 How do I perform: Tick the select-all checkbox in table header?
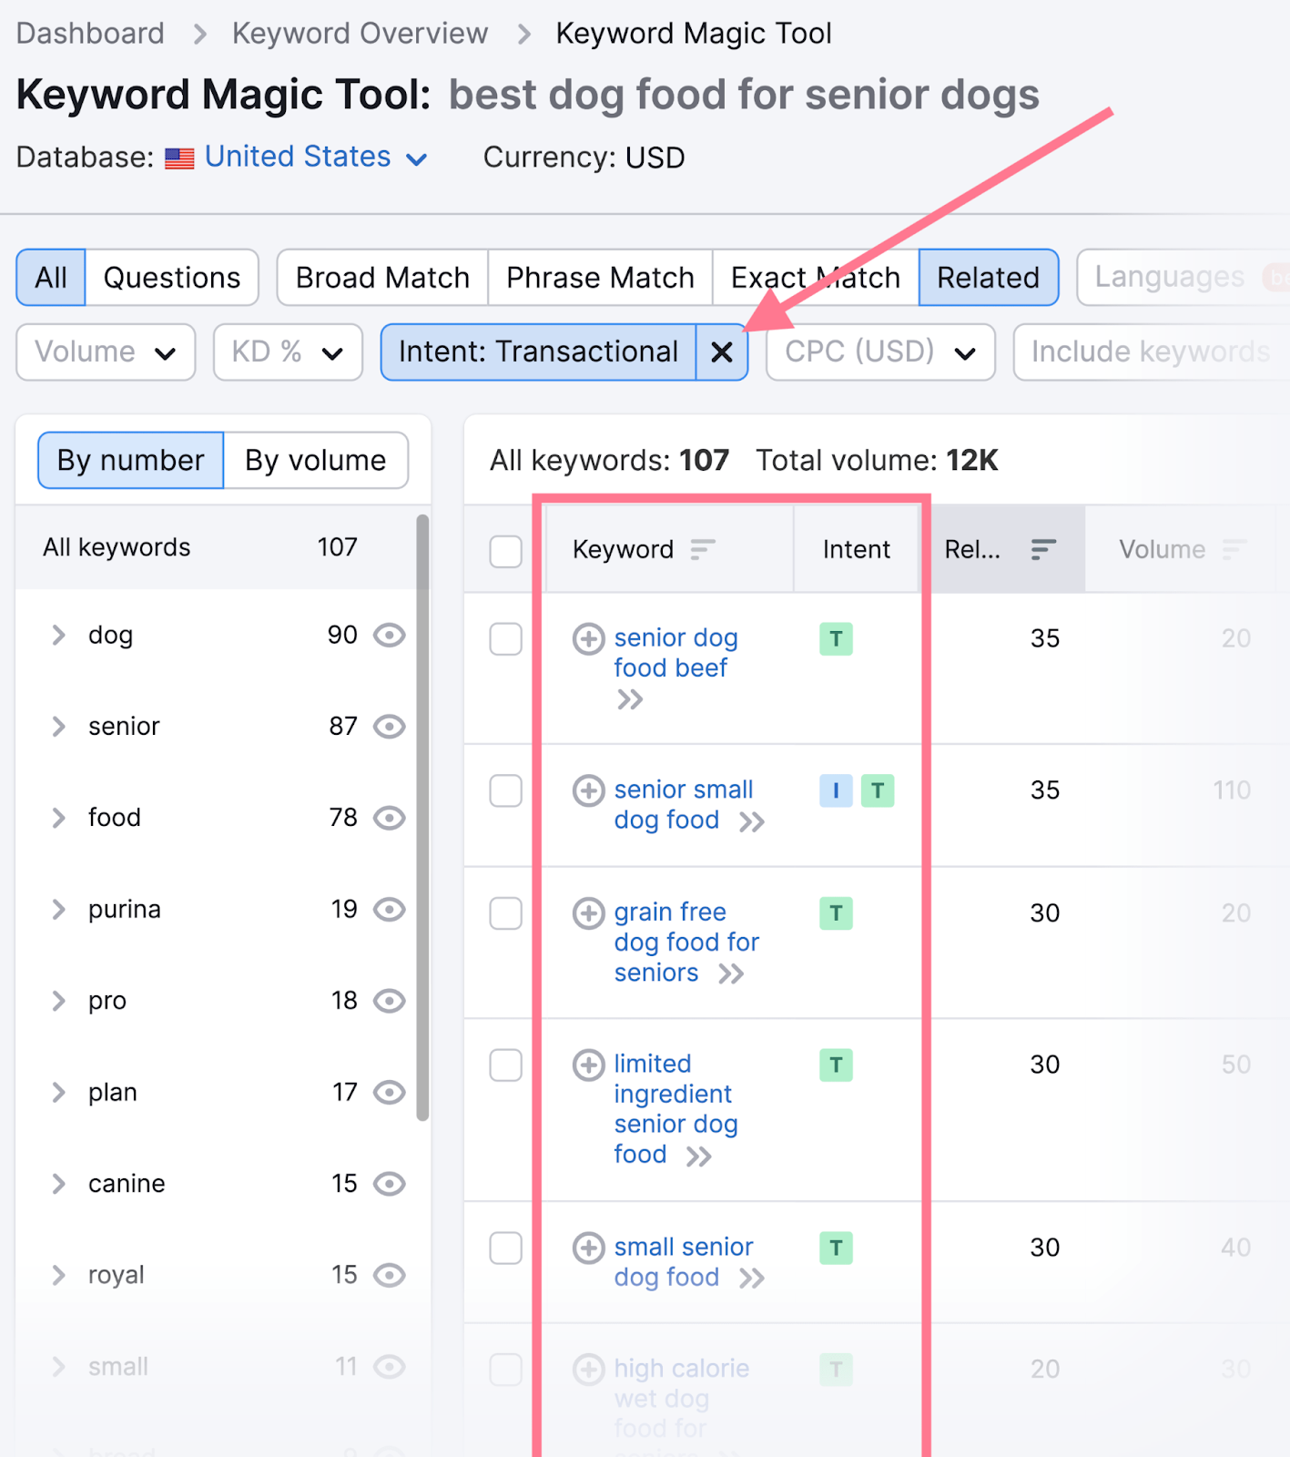[x=505, y=551]
